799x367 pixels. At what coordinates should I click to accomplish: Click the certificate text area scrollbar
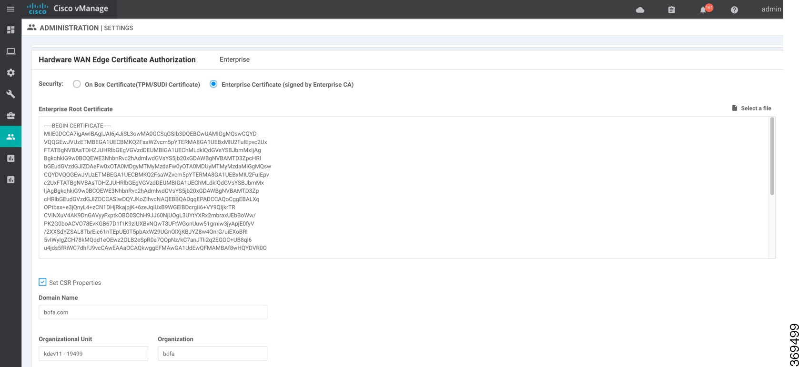[772, 156]
